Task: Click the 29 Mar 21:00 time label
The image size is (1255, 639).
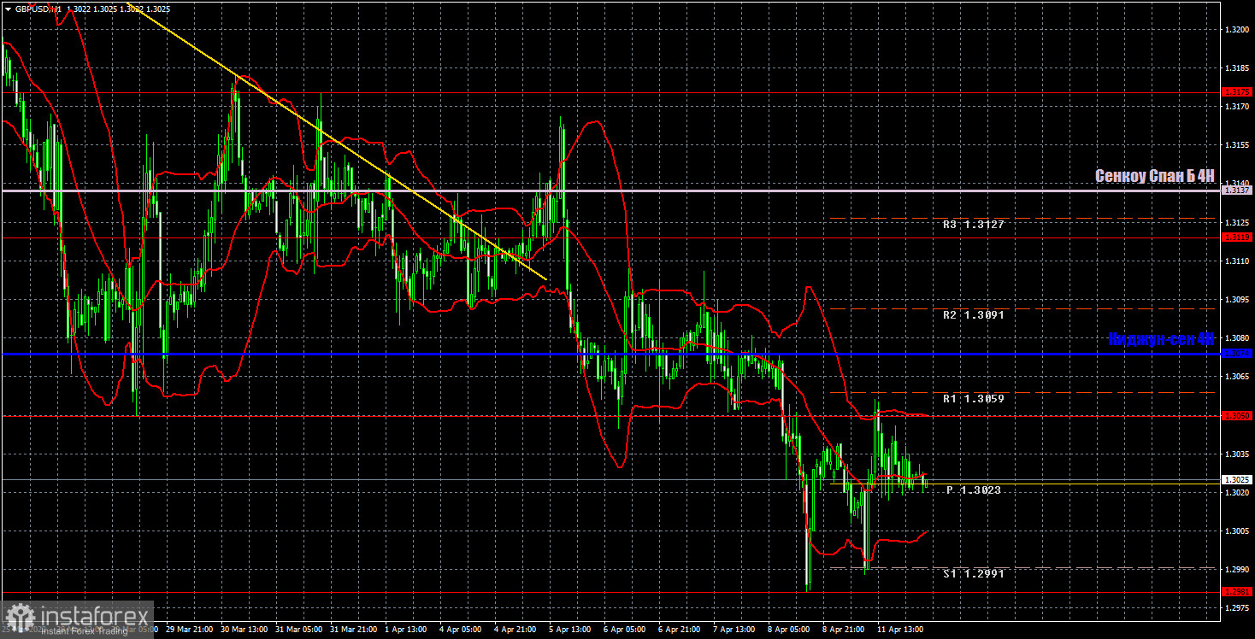Action: coord(189,630)
